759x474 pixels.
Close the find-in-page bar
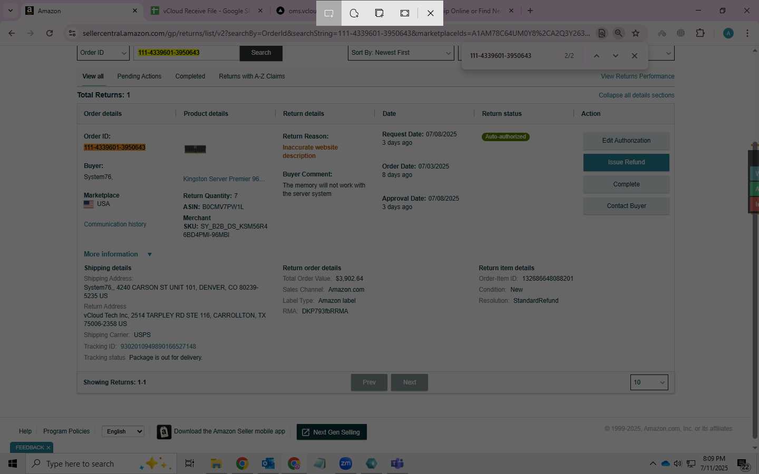[635, 56]
